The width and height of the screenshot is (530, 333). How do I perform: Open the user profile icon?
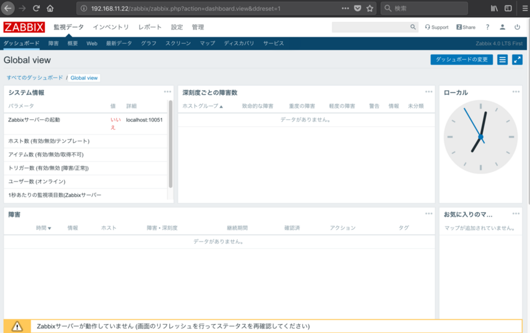coord(502,27)
